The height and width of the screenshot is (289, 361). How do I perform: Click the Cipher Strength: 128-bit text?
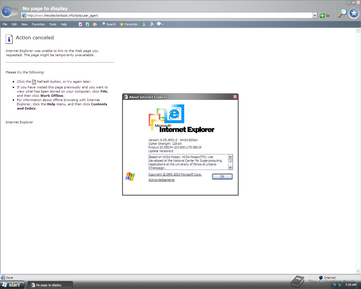(x=165, y=144)
